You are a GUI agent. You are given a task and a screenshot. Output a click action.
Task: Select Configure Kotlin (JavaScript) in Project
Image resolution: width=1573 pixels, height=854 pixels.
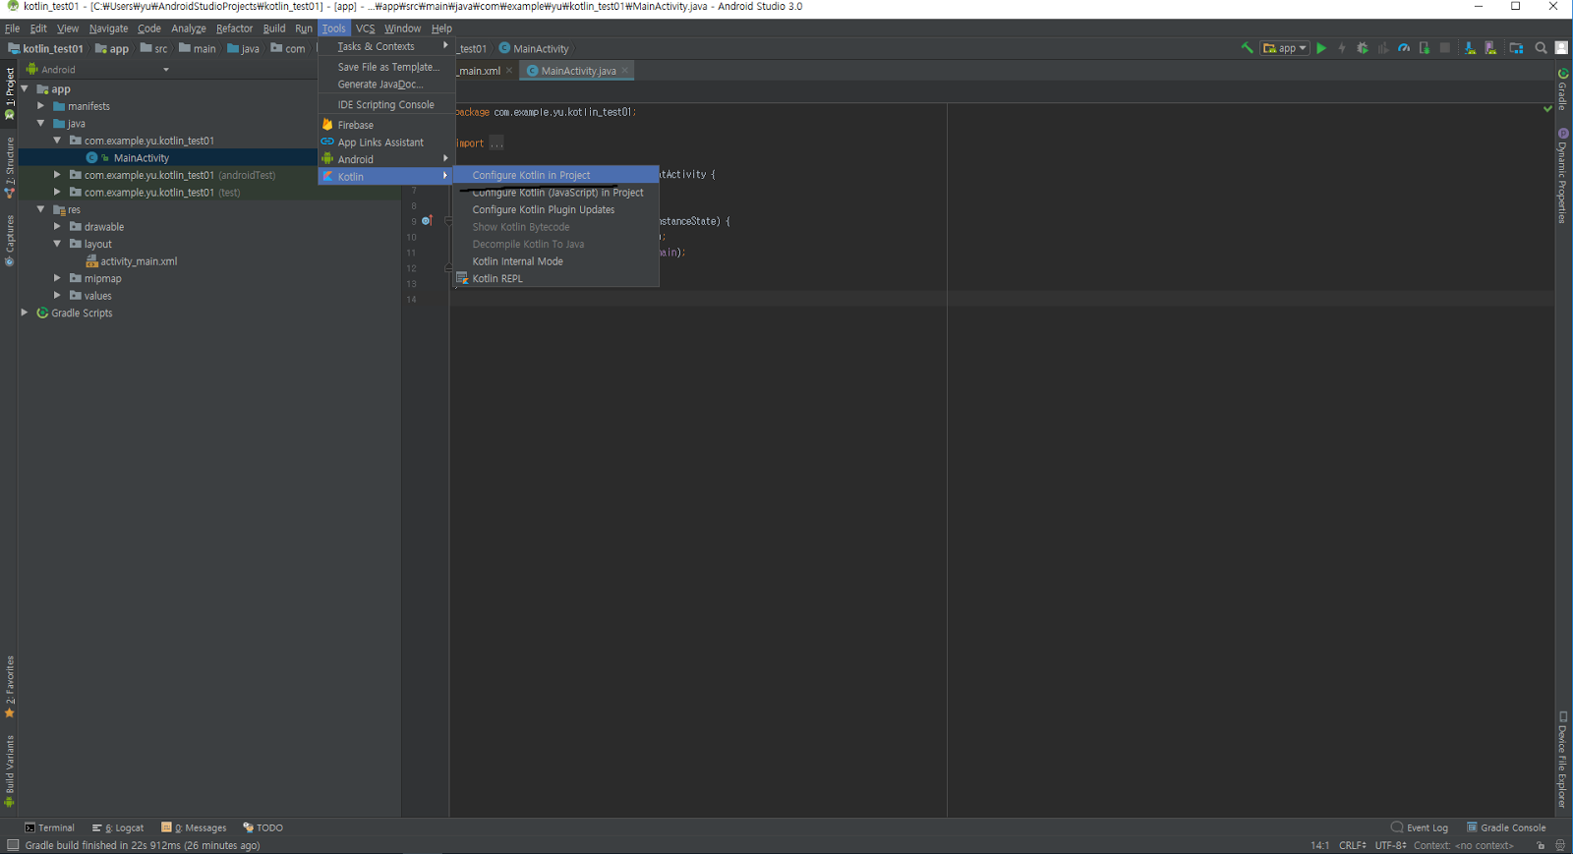(x=555, y=193)
